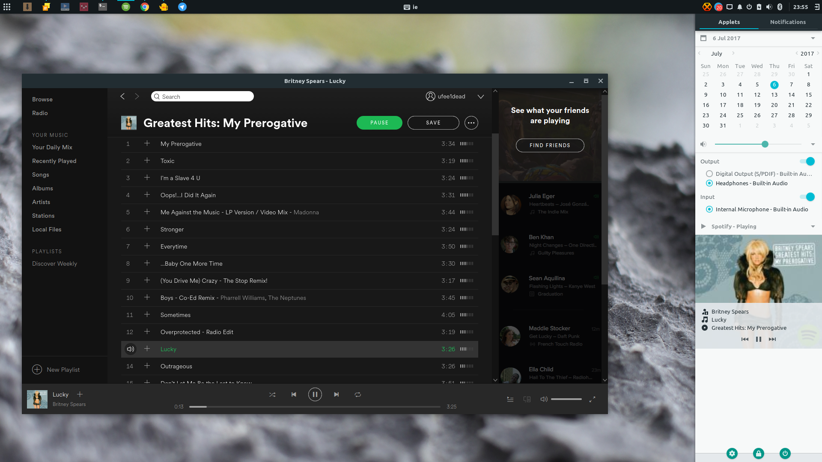Switch to the Notifications tab
This screenshot has height=462, width=822.
point(788,22)
